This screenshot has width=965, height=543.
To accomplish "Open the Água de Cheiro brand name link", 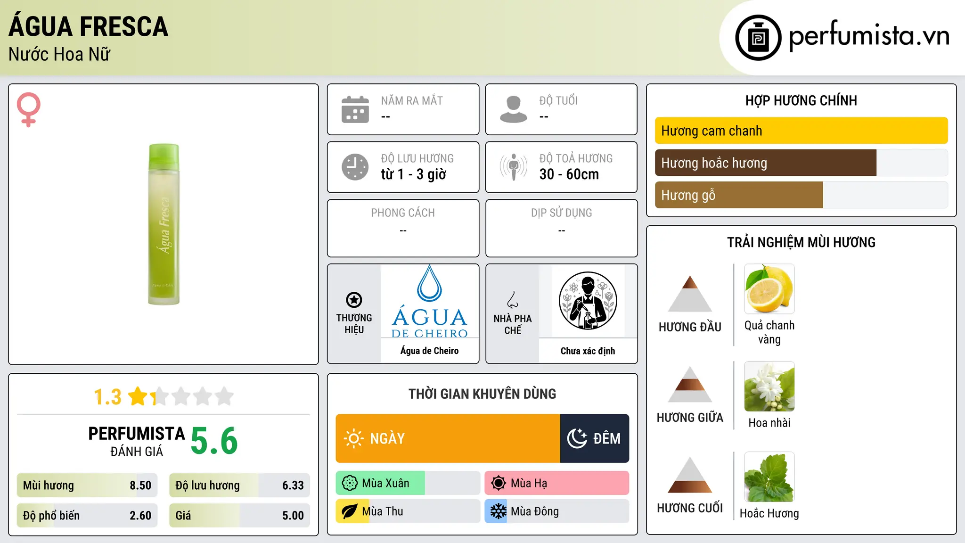I will 429,351.
